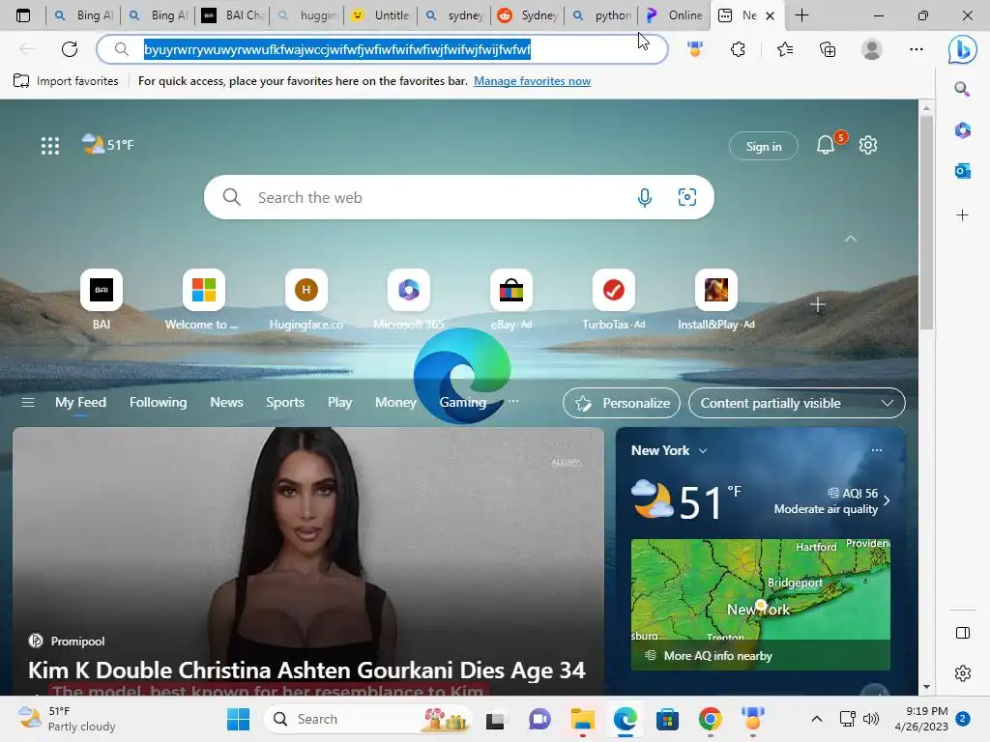Open the Favorites star icon
The height and width of the screenshot is (742, 990).
tap(785, 49)
